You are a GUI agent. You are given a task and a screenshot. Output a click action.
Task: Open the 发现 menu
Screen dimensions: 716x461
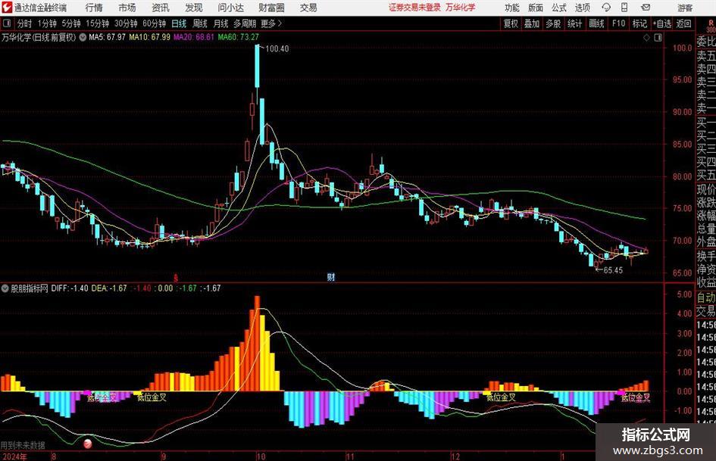tap(194, 8)
